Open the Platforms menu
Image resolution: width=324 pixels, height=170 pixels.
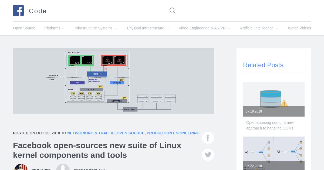[x=52, y=28]
